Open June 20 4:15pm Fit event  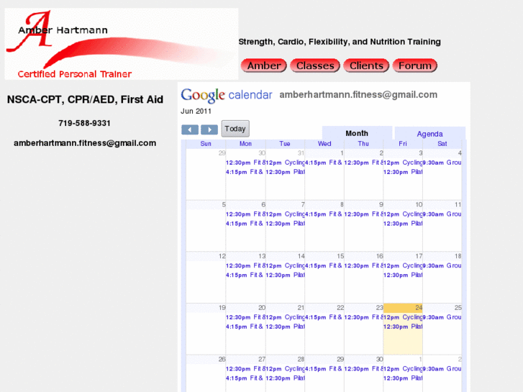click(245, 327)
